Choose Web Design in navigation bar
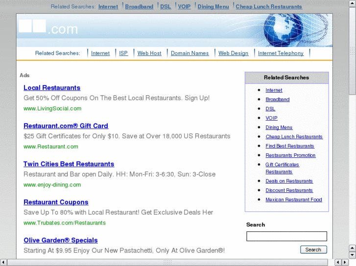356x266 pixels. click(x=234, y=53)
